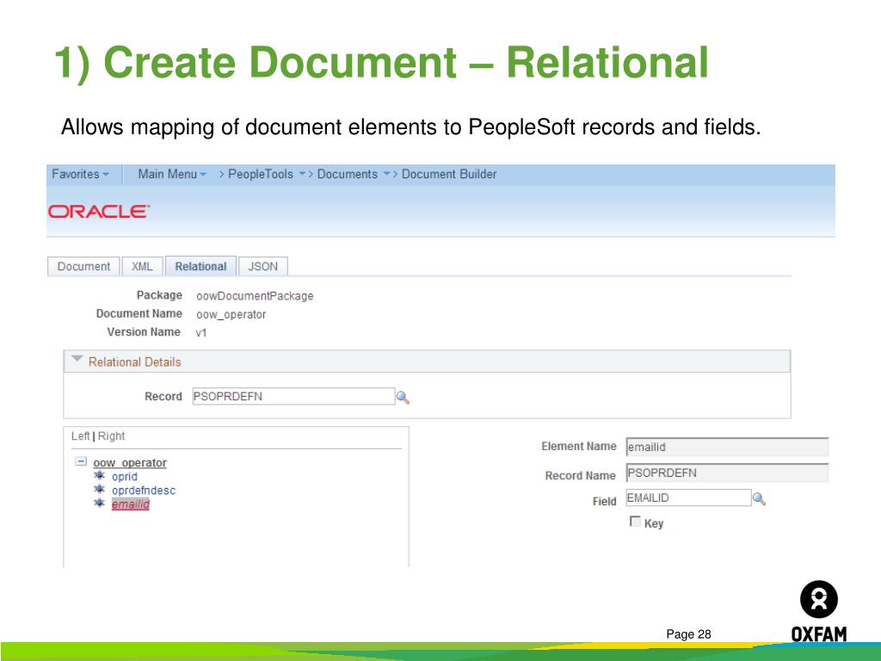Image resolution: width=881 pixels, height=661 pixels.
Task: Click the Field input containing EMAILID
Action: (689, 498)
